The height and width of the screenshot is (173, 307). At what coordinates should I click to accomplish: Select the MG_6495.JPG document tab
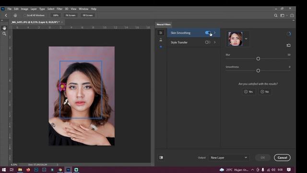[35, 22]
